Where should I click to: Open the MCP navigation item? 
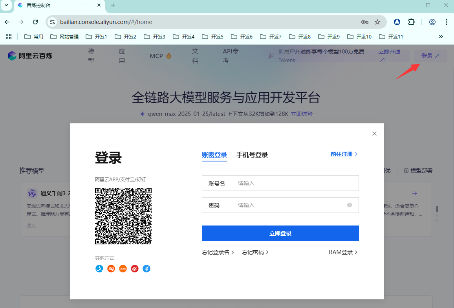[x=160, y=56]
